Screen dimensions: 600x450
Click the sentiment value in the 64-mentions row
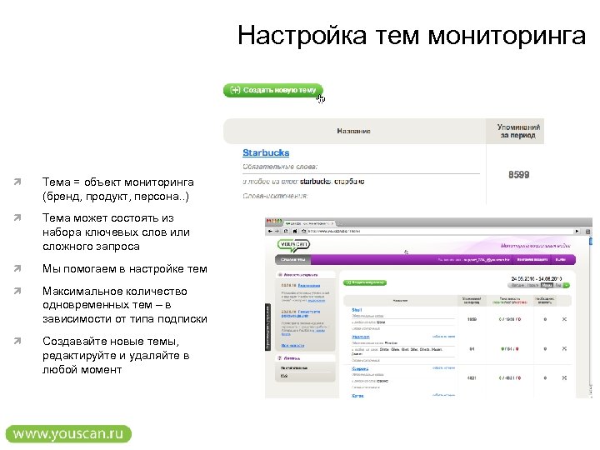point(510,348)
